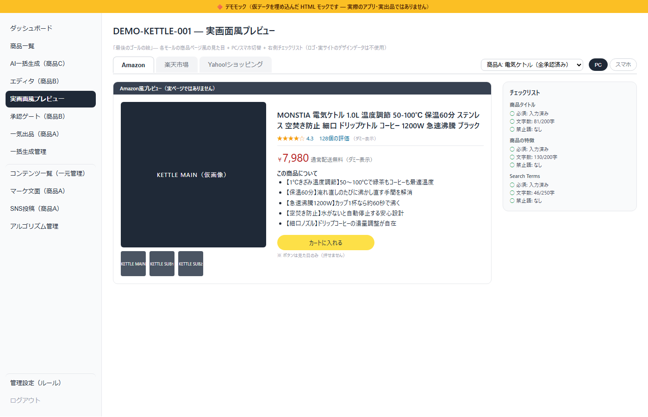
Task: Open アルゴリズム管理 page
Action: (50, 227)
